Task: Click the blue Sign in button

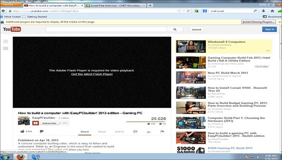Action: pyautogui.click(x=270, y=29)
